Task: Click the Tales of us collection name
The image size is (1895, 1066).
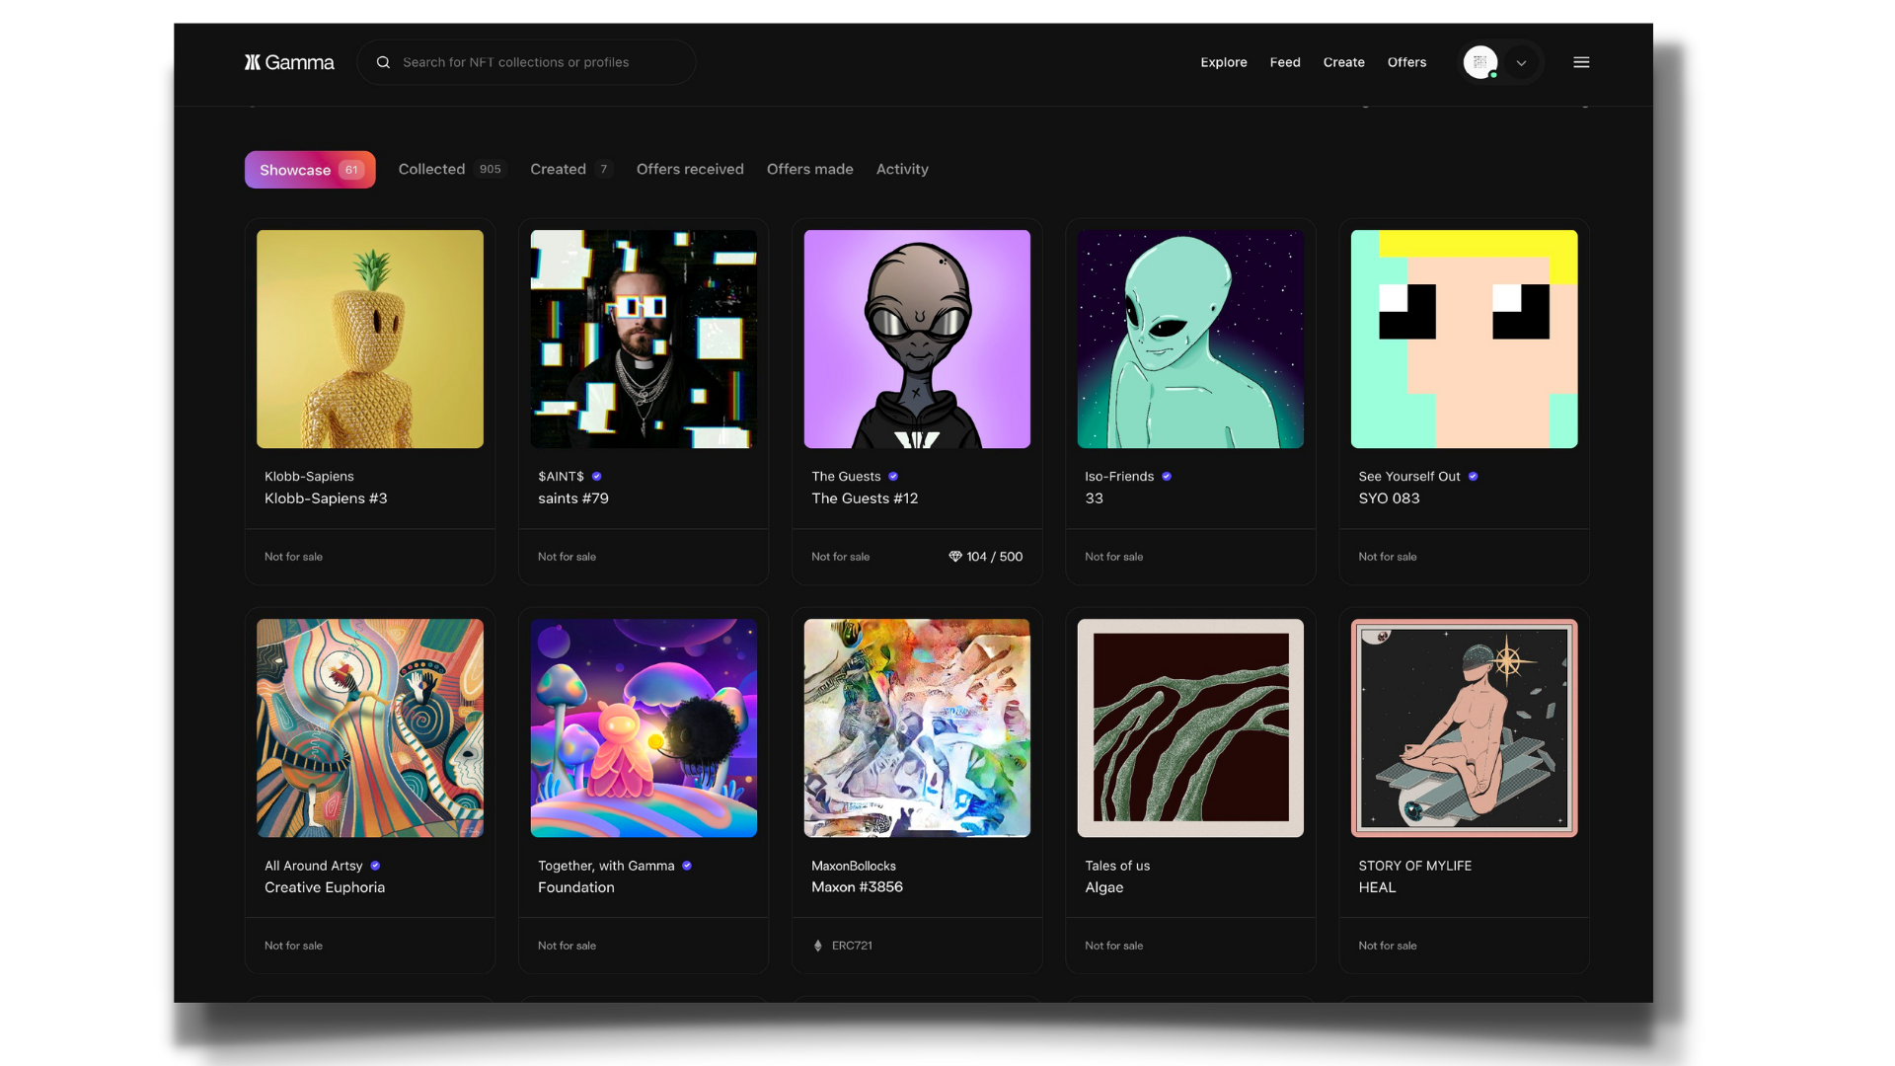Action: coord(1117,866)
